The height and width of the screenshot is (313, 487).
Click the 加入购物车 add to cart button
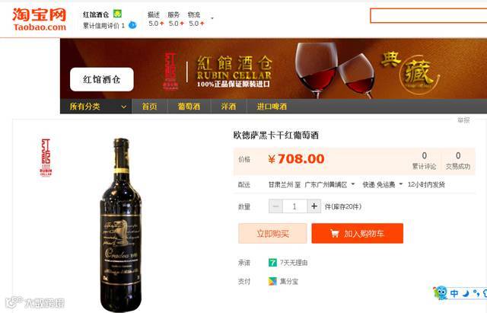tap(358, 234)
